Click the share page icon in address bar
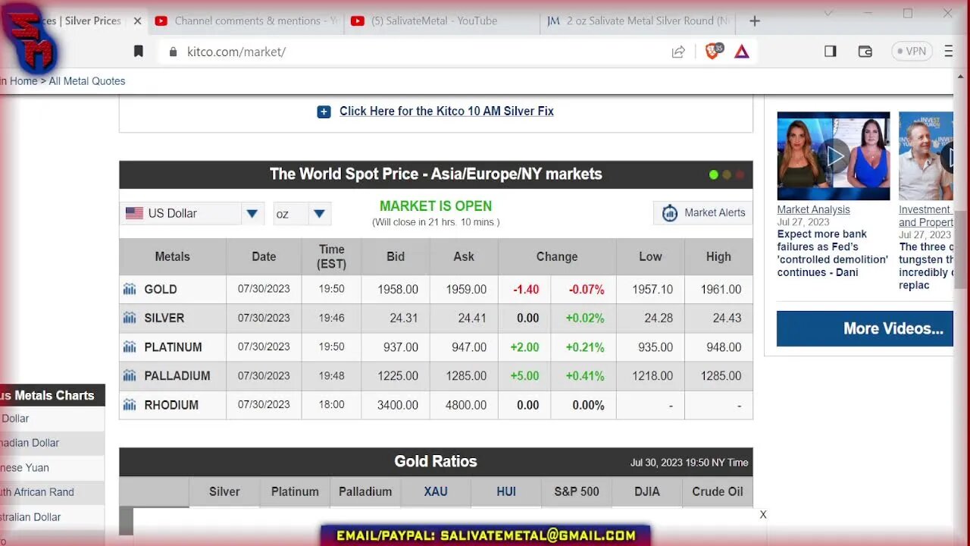This screenshot has height=546, width=970. pyautogui.click(x=678, y=52)
